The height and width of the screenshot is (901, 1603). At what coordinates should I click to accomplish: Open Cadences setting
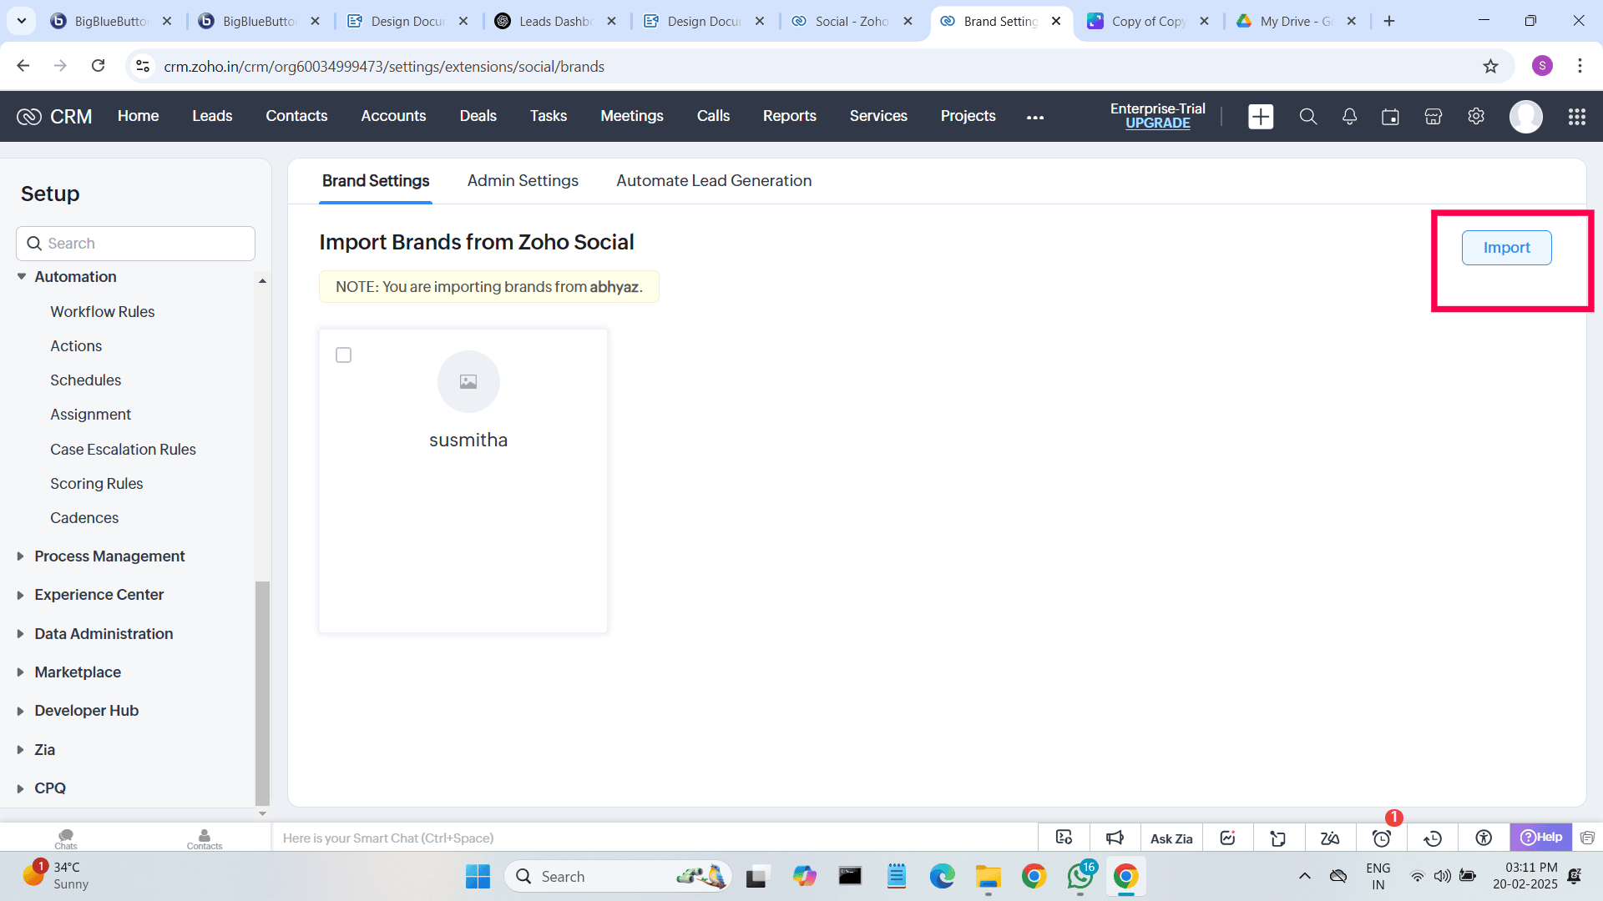[x=84, y=518]
